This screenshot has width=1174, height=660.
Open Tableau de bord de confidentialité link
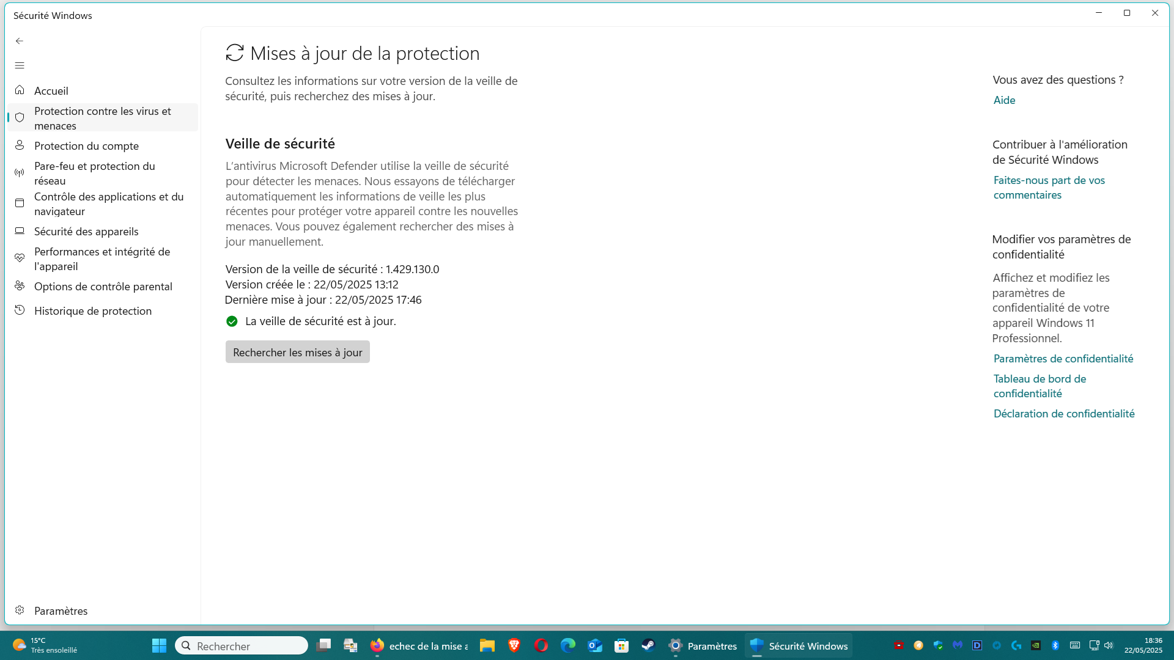[x=1039, y=386]
